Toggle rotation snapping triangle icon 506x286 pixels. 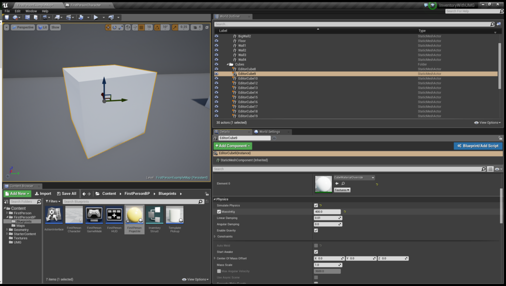157,28
